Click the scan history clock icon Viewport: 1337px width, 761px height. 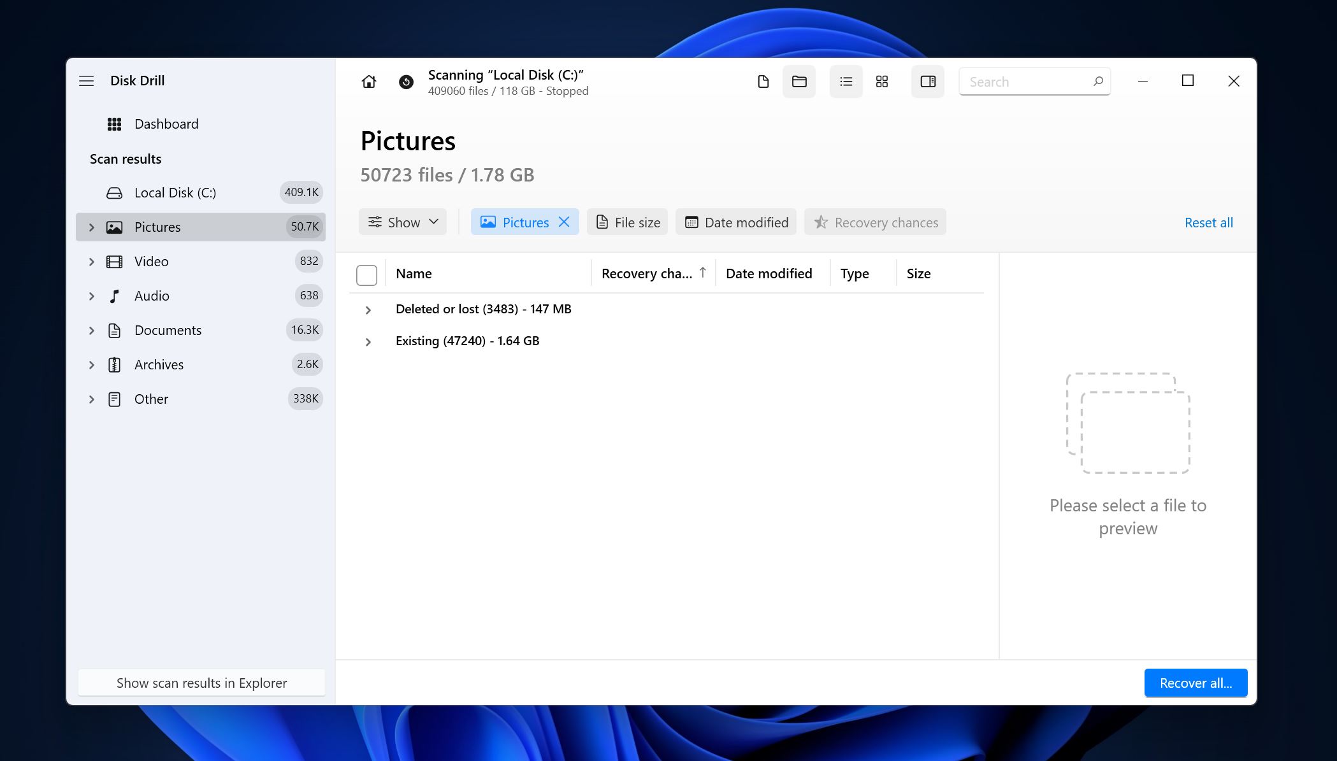click(404, 82)
